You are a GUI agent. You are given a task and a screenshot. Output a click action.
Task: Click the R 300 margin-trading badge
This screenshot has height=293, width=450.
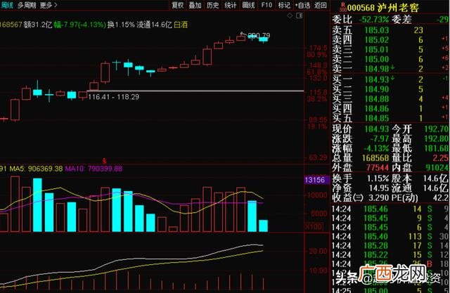pyautogui.click(x=342, y=7)
